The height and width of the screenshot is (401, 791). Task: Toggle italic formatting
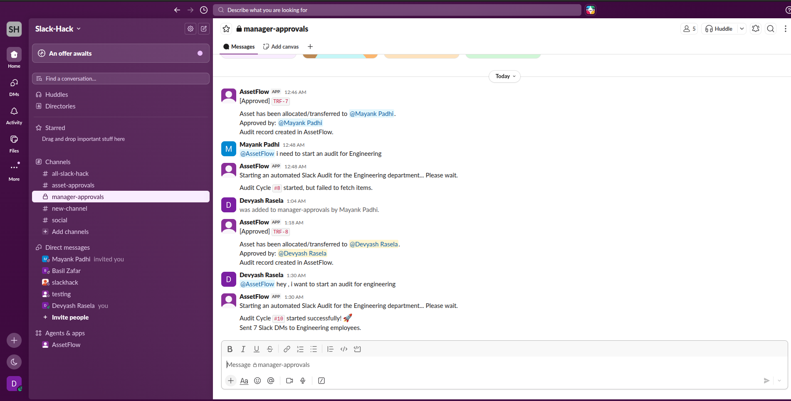pyautogui.click(x=243, y=349)
